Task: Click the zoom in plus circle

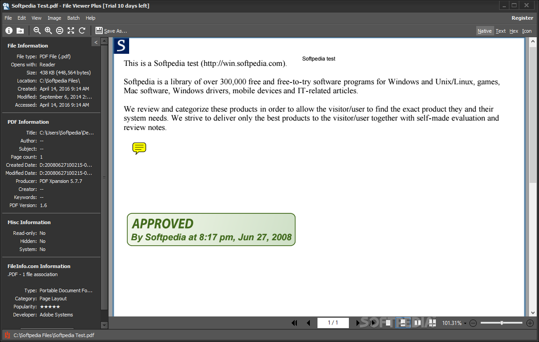Action: pos(530,323)
